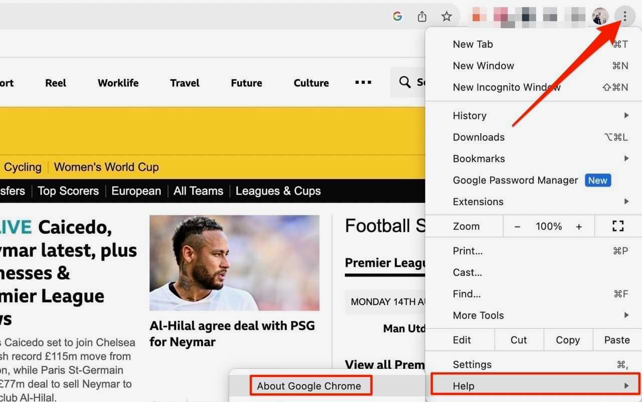Open the Travel section link

(x=185, y=83)
